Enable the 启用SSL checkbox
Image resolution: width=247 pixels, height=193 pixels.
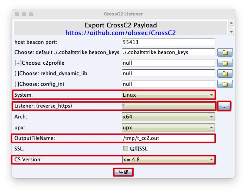pos(126,149)
